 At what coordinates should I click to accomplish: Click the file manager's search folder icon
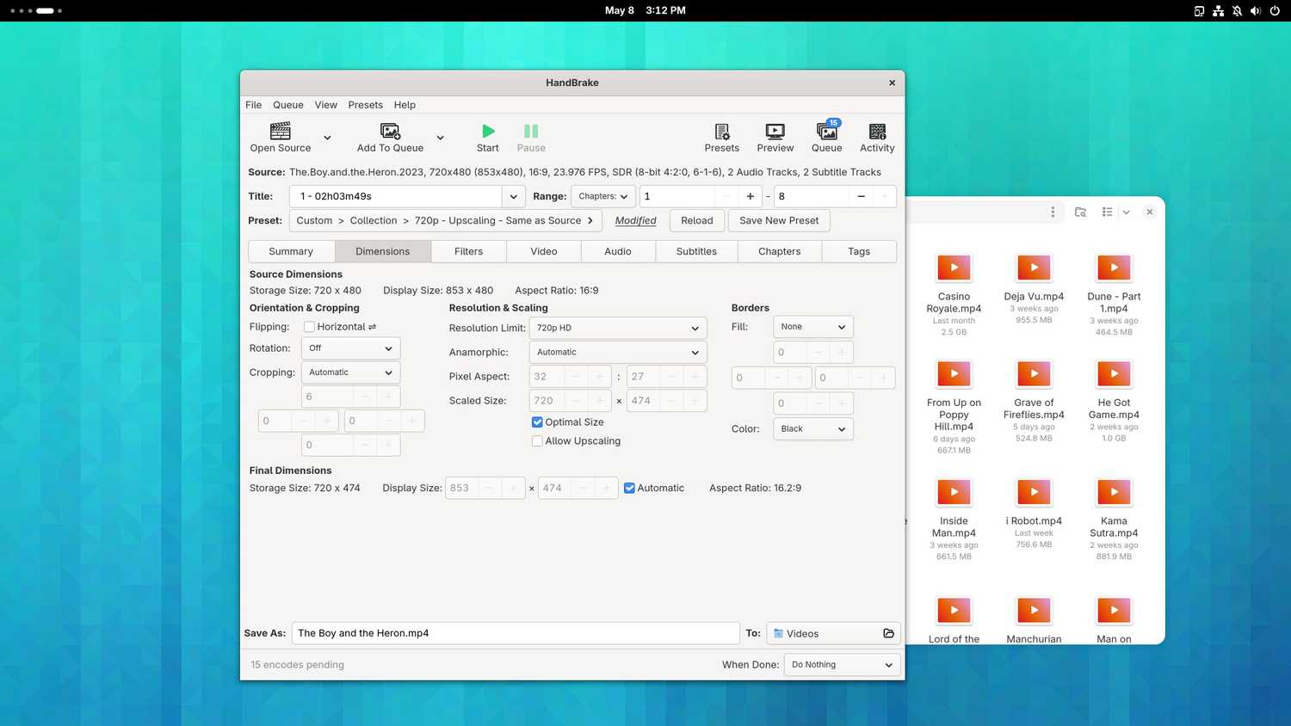pos(1080,212)
